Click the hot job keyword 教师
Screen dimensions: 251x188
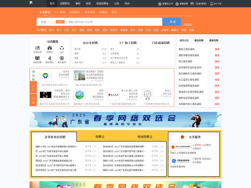90,30
